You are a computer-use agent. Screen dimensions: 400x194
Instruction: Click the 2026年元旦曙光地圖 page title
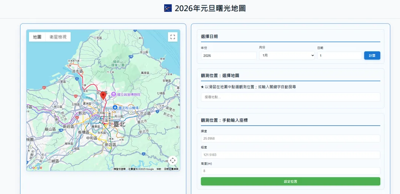pos(210,8)
